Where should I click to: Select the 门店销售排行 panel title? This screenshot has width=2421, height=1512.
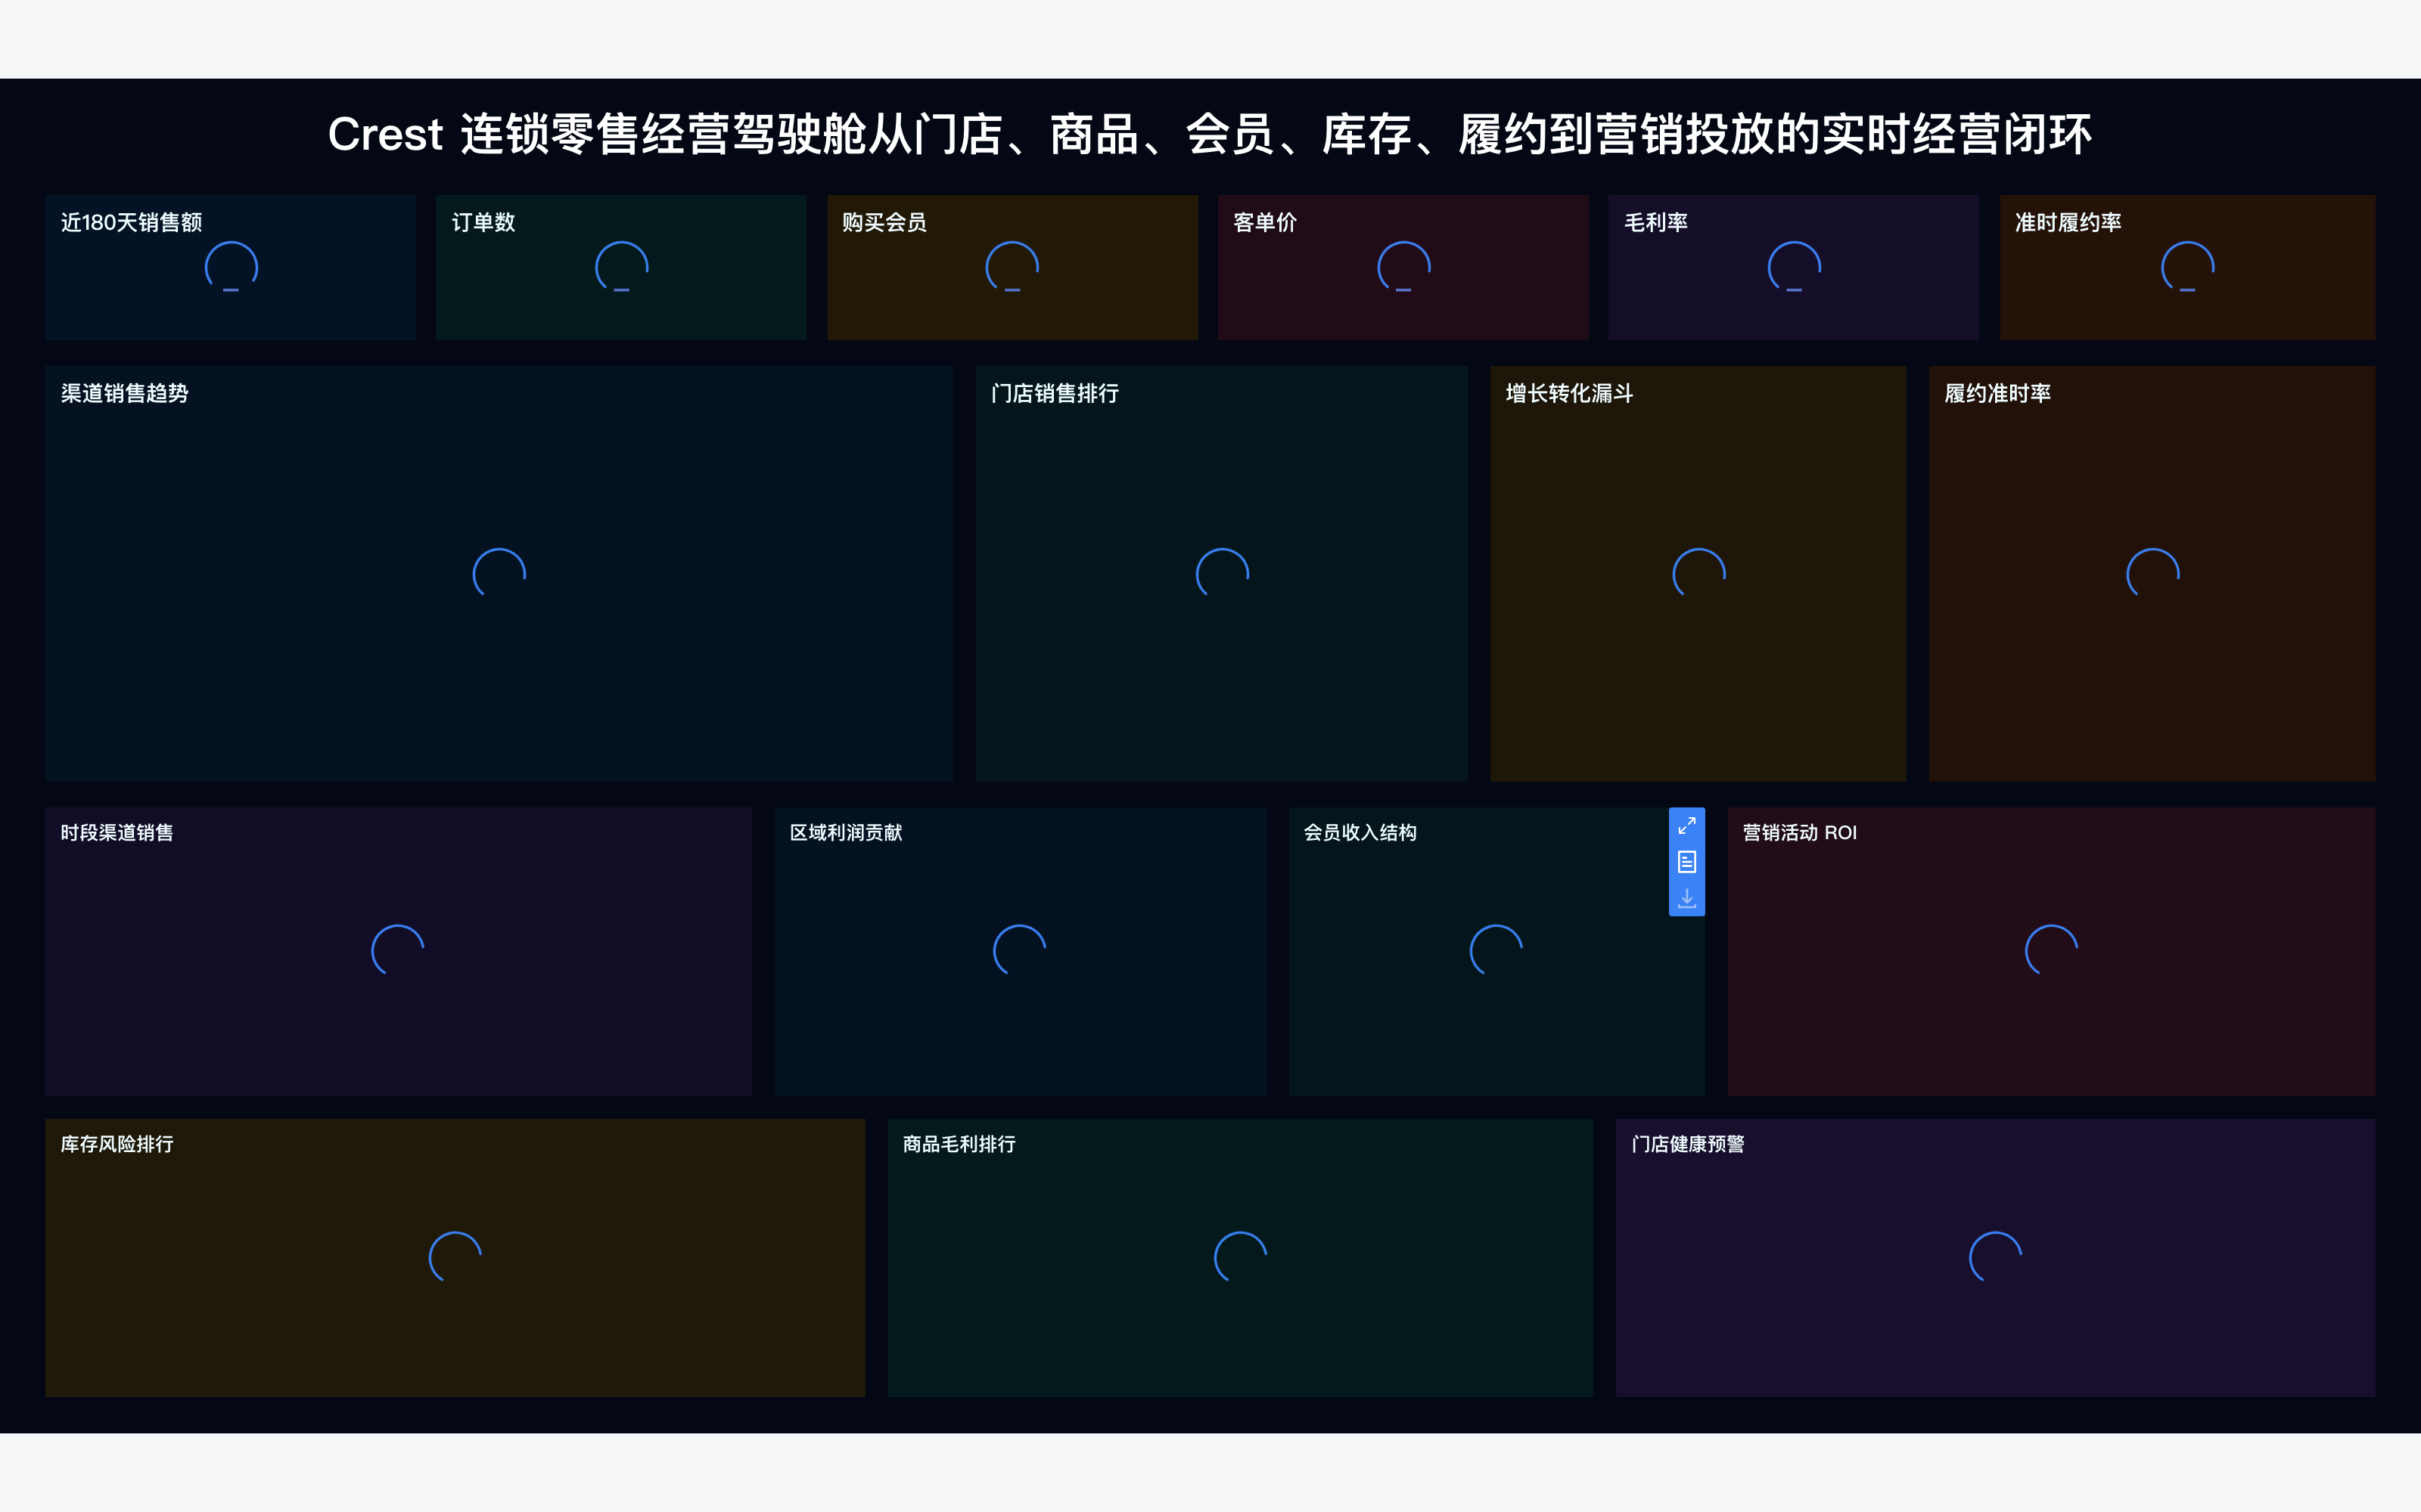click(1055, 393)
